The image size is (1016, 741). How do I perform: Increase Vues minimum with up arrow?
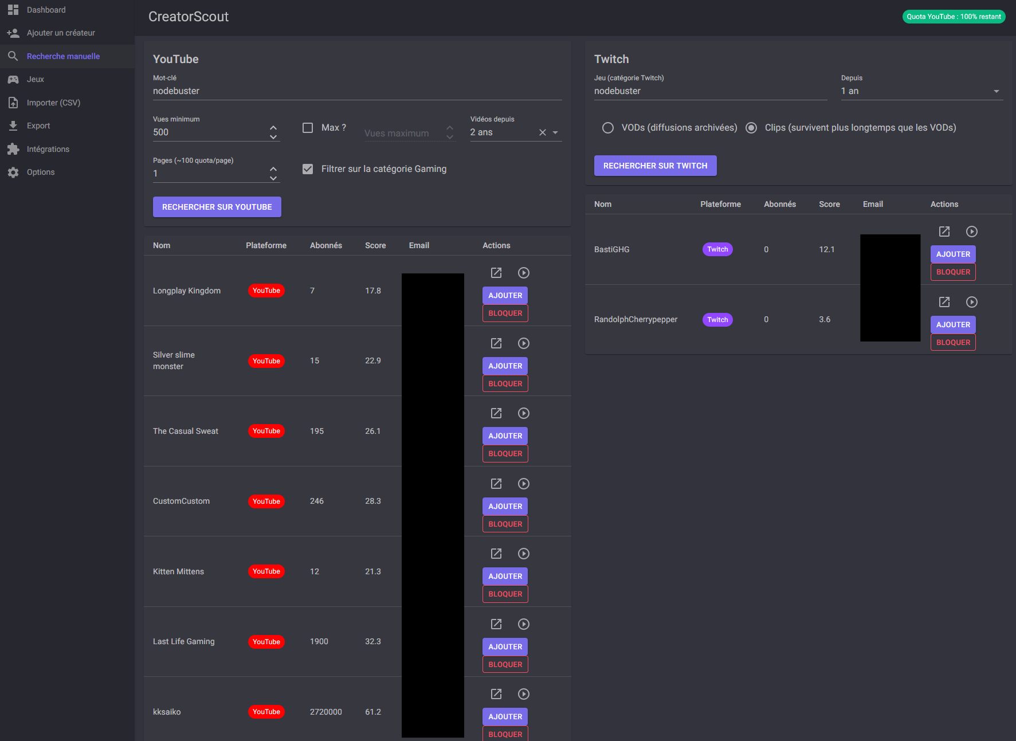pos(273,128)
